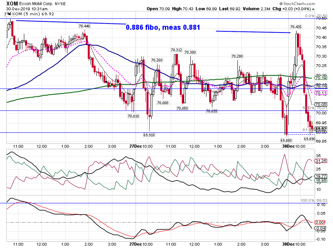Click the candlestick legend icon beside XOM (5 min)
This screenshot has width=333, height=248.
point(9,14)
